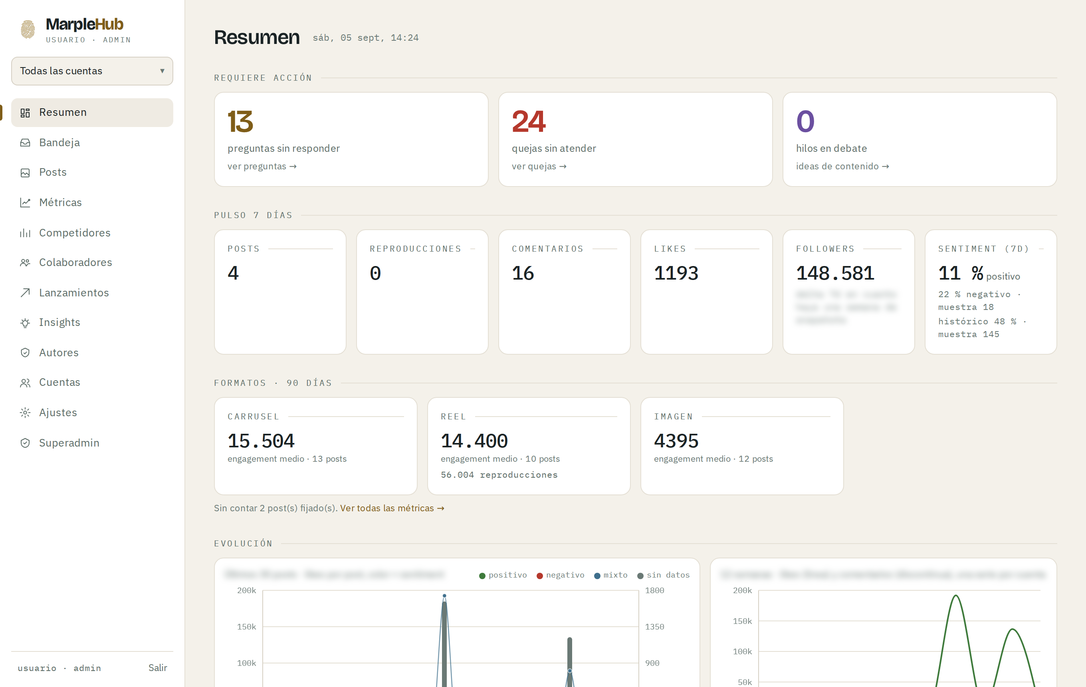Screen dimensions: 1086x687
Task: Click the Superadmin shield icon
Action: 25,443
